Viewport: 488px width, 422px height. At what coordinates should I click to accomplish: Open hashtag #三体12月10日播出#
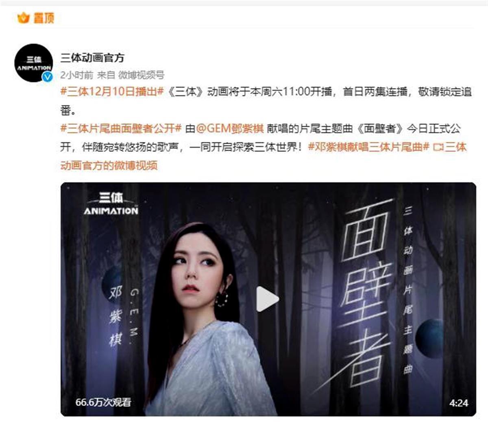(x=112, y=92)
